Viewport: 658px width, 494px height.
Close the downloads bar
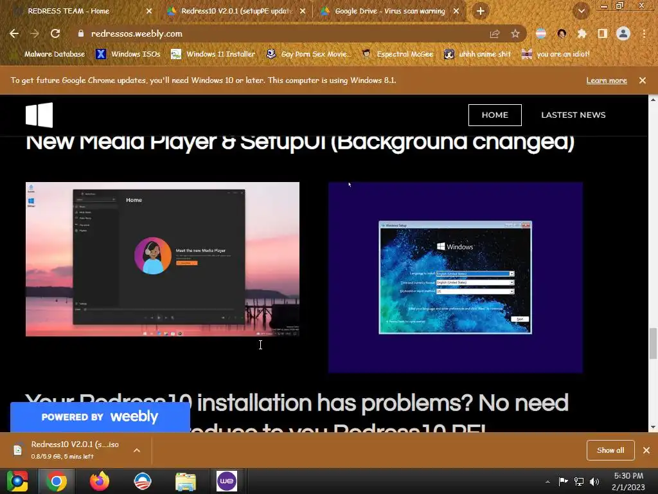pyautogui.click(x=646, y=450)
